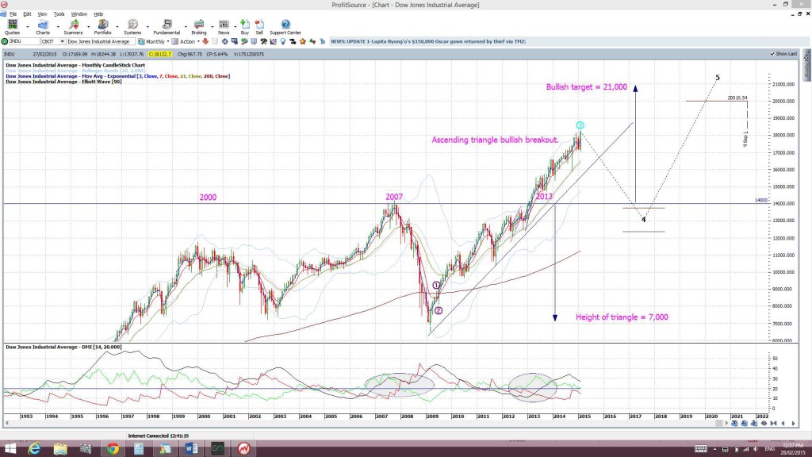Click the Dow Jones Industrial Average name field
812x457 pixels.
[101, 41]
